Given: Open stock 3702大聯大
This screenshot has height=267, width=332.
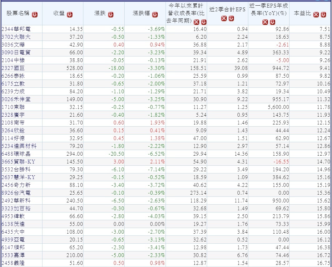Looking at the screenshot, I should point(16,37).
